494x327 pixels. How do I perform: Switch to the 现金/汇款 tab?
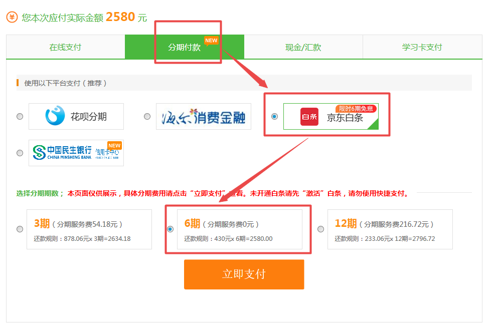303,48
